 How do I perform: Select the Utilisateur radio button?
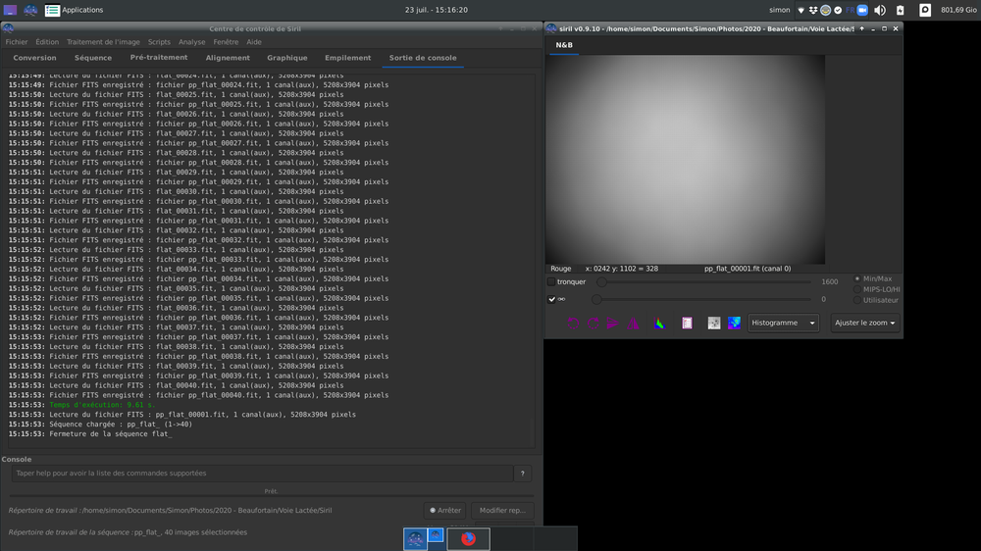(x=857, y=300)
